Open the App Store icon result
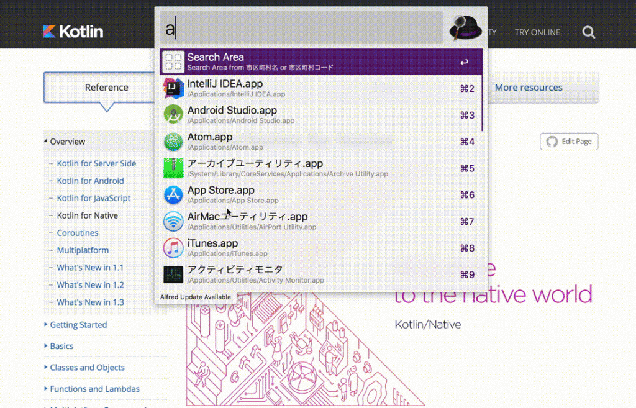This screenshot has width=636, height=408. coord(173,195)
